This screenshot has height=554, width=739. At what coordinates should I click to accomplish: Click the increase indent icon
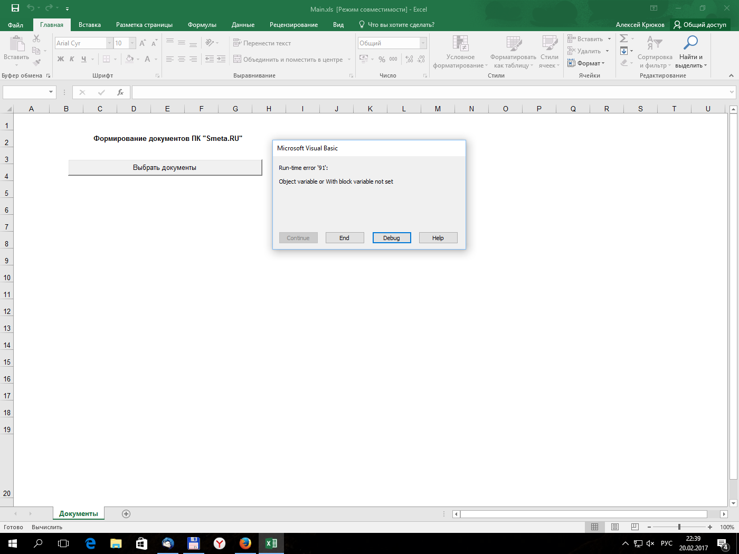pyautogui.click(x=221, y=59)
